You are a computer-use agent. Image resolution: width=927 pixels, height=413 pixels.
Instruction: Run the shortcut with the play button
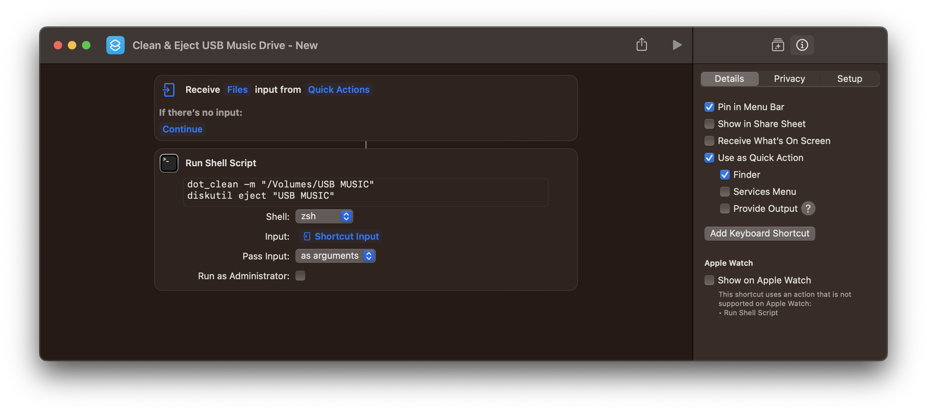pyautogui.click(x=677, y=45)
